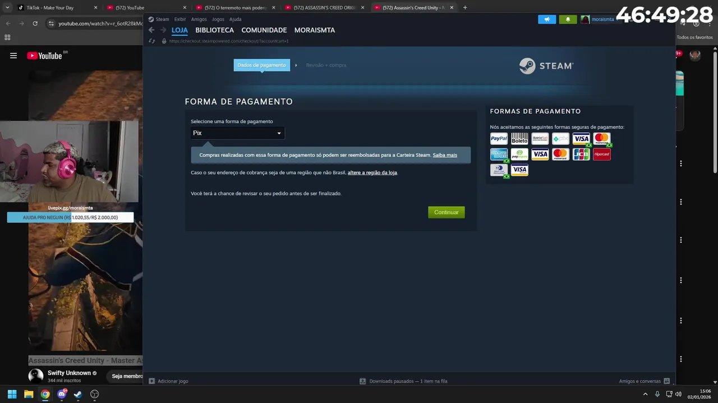Open a new Chrome tab

465,8
